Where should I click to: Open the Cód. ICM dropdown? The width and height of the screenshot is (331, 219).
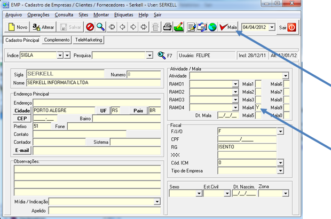pos(280,162)
